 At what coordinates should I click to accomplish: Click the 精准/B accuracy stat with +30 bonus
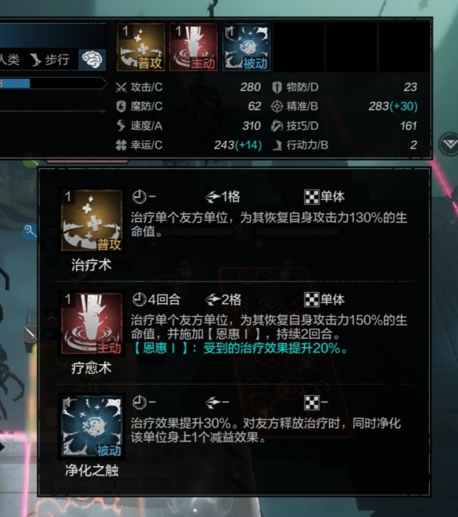coord(344,106)
